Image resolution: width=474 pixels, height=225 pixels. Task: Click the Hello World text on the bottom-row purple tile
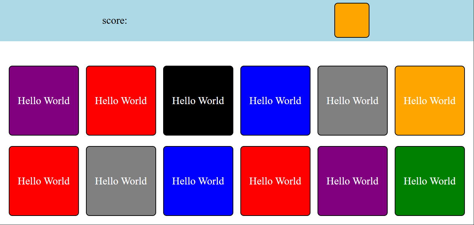pyautogui.click(x=353, y=181)
